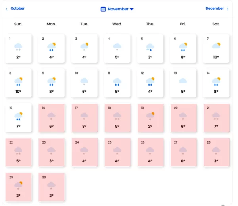
Task: Click the partly cloudy icon on November 7
Action: click(216, 46)
